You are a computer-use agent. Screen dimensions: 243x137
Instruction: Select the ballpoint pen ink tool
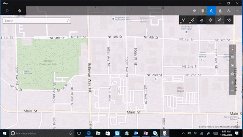[183, 20]
